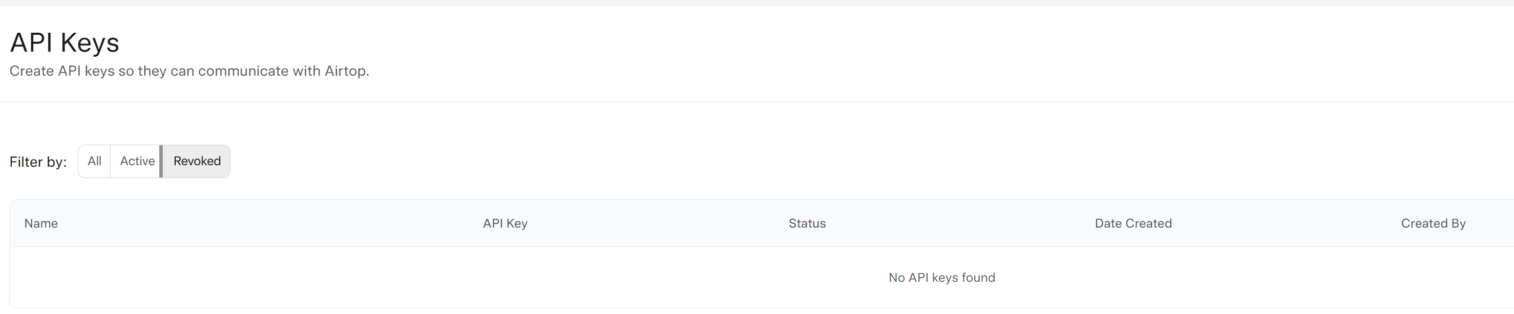Click the gray separator between Active and Revoked

(x=161, y=162)
